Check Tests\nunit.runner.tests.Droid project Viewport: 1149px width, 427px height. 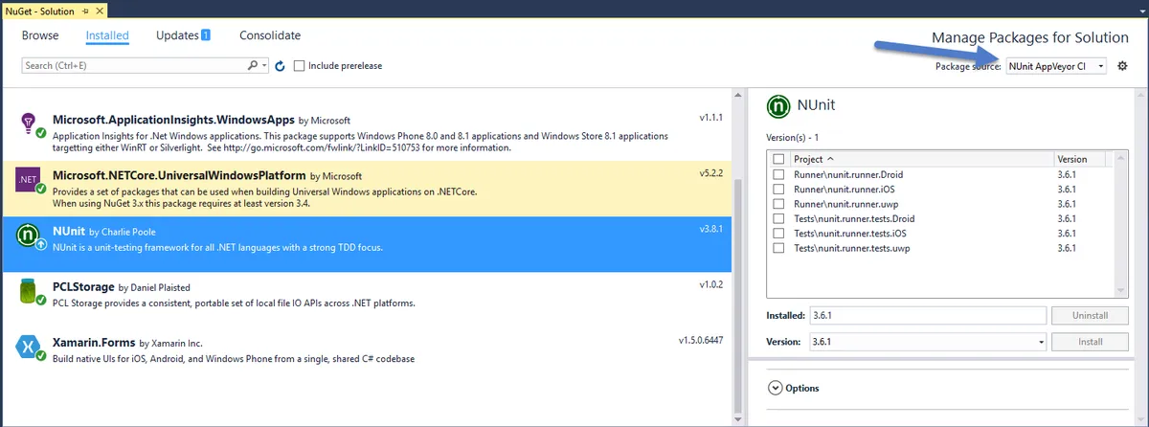click(x=778, y=219)
